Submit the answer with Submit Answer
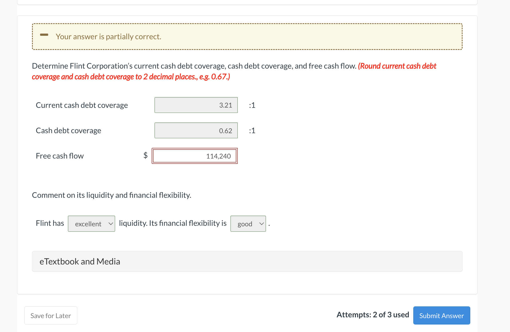510x332 pixels. tap(442, 315)
